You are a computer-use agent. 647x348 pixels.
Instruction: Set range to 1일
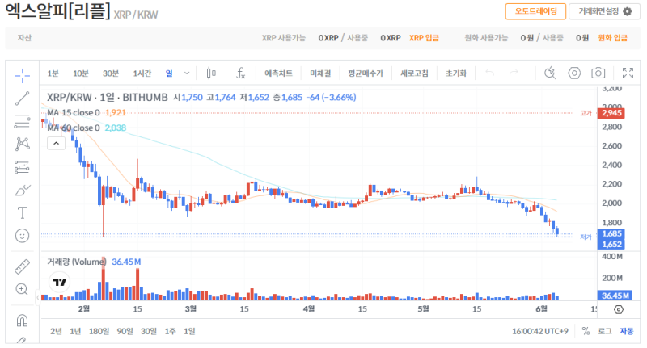(x=189, y=331)
